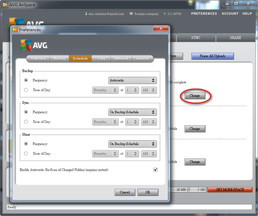Click the Sync hour stepper
The height and width of the screenshot is (216, 258).
click(x=132, y=122)
